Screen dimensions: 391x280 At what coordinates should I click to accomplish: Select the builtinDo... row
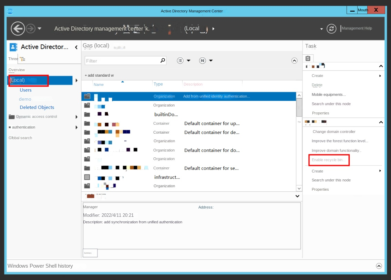(x=188, y=114)
